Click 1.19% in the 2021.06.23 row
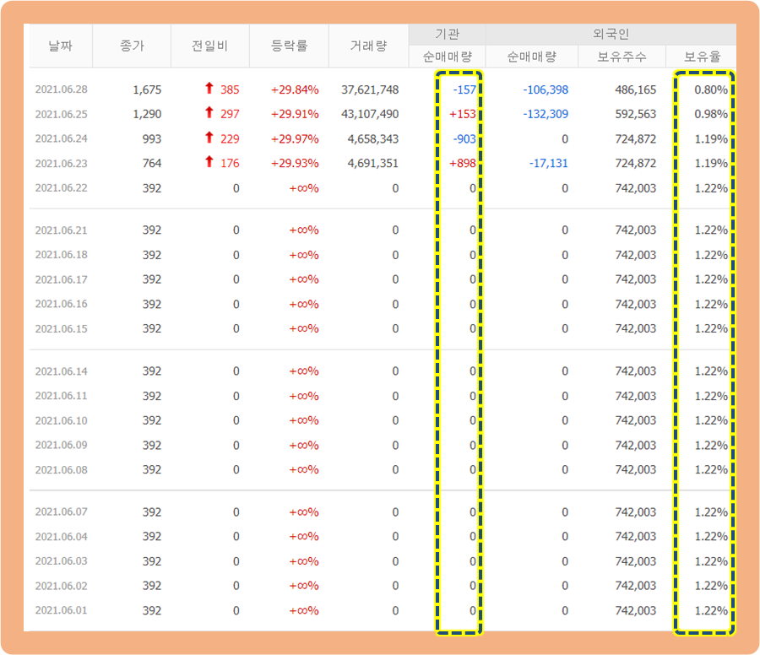The height and width of the screenshot is (655, 760). [x=710, y=163]
